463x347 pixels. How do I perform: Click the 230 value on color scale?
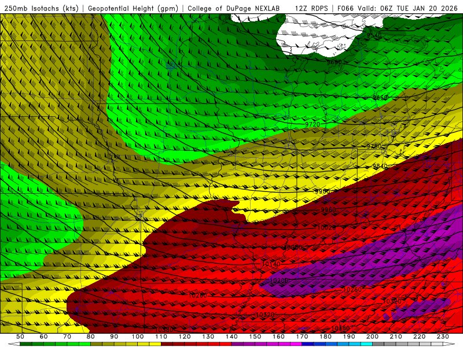point(443,337)
